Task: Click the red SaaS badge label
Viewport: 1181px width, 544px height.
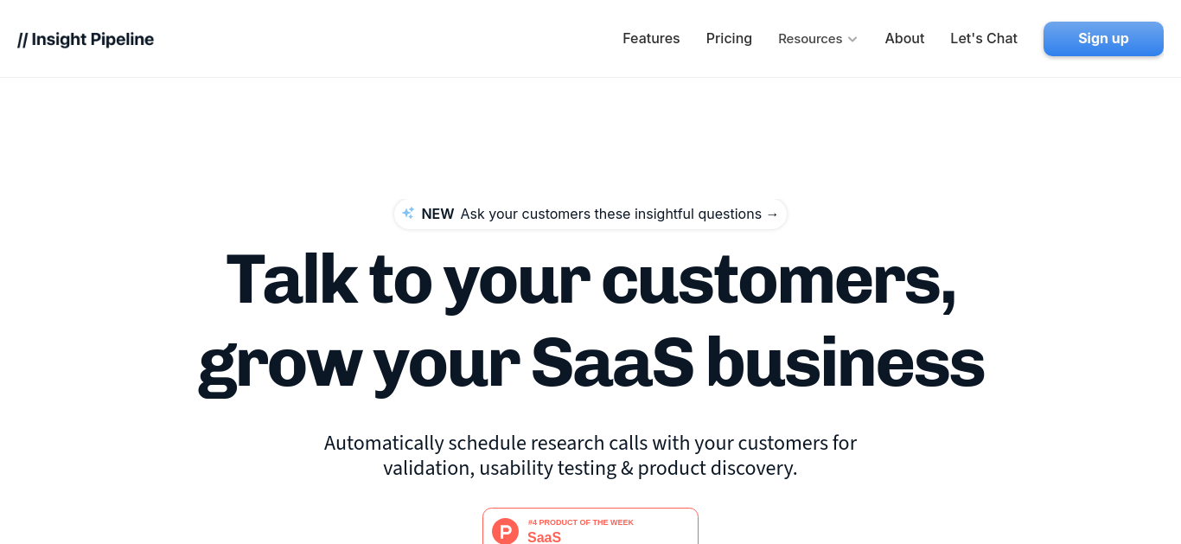Action: pyautogui.click(x=545, y=537)
